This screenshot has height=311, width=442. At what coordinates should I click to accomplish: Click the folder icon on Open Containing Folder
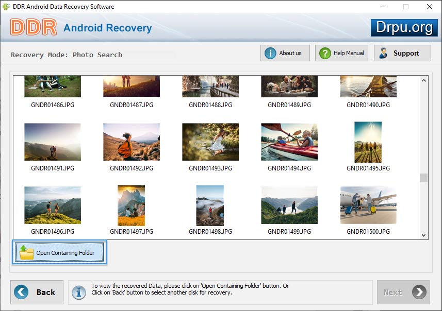coord(26,252)
